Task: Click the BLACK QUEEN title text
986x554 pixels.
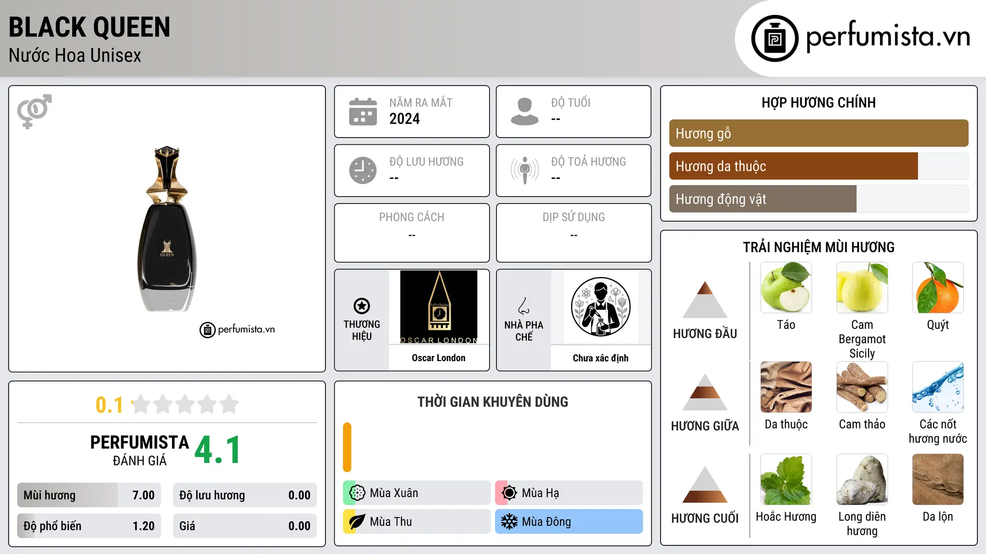Action: point(90,27)
